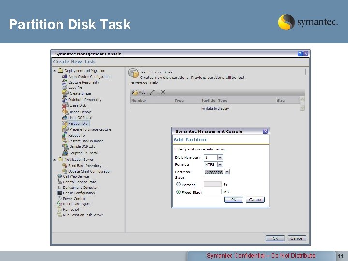Select the Run Script task icon
This screenshot has height=261, width=348.
click(59, 209)
